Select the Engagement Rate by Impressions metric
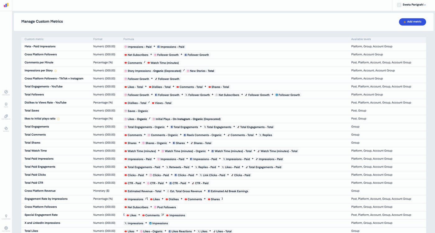The width and height of the screenshot is (435, 233). pos(46,199)
